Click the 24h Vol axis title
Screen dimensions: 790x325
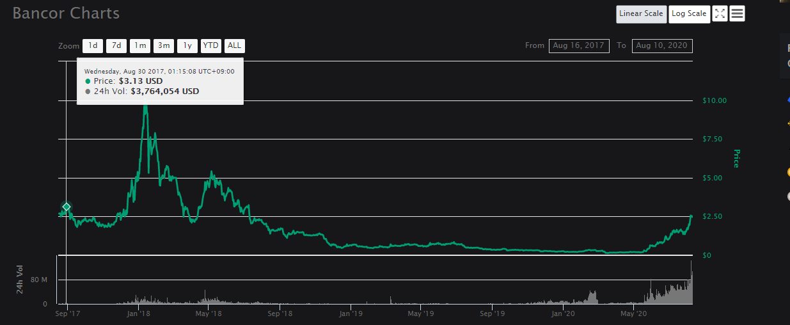coord(20,280)
